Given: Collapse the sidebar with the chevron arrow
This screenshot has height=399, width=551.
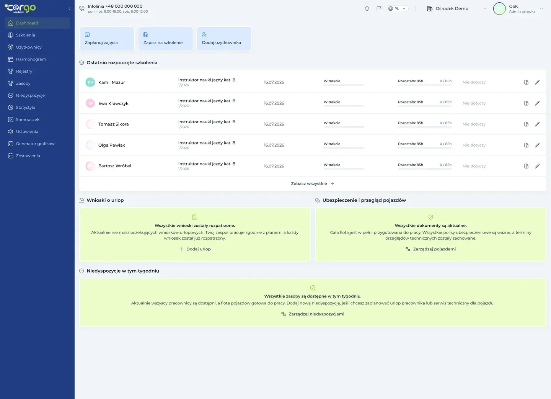Looking at the screenshot, I should pos(69,8).
